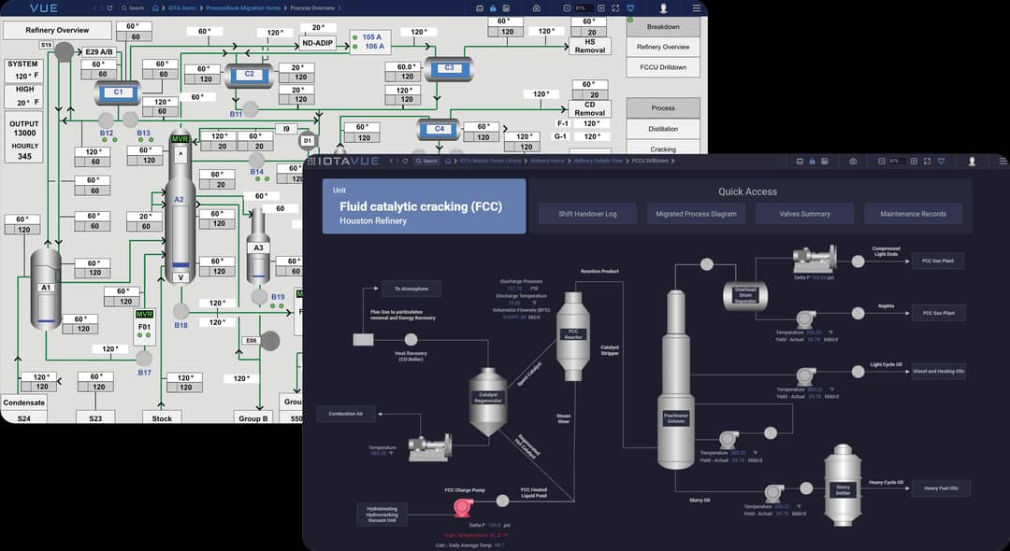Screen dimensions: 1010x551
Task: Open Shift Handover Log quick access
Action: coord(587,214)
